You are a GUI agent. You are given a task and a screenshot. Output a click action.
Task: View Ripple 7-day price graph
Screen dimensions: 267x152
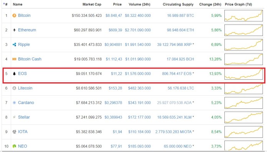coord(244,45)
